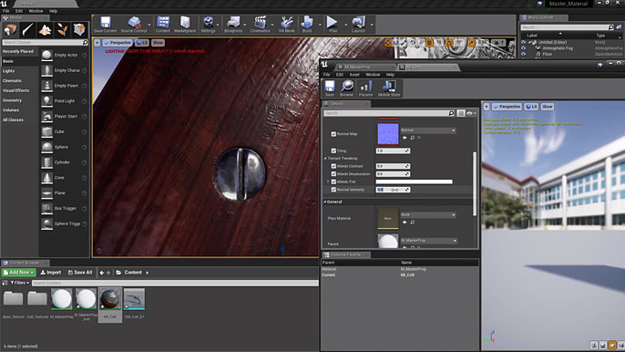Image resolution: width=625 pixels, height=352 pixels.
Task: Collapse the General section
Action: [x=325, y=202]
